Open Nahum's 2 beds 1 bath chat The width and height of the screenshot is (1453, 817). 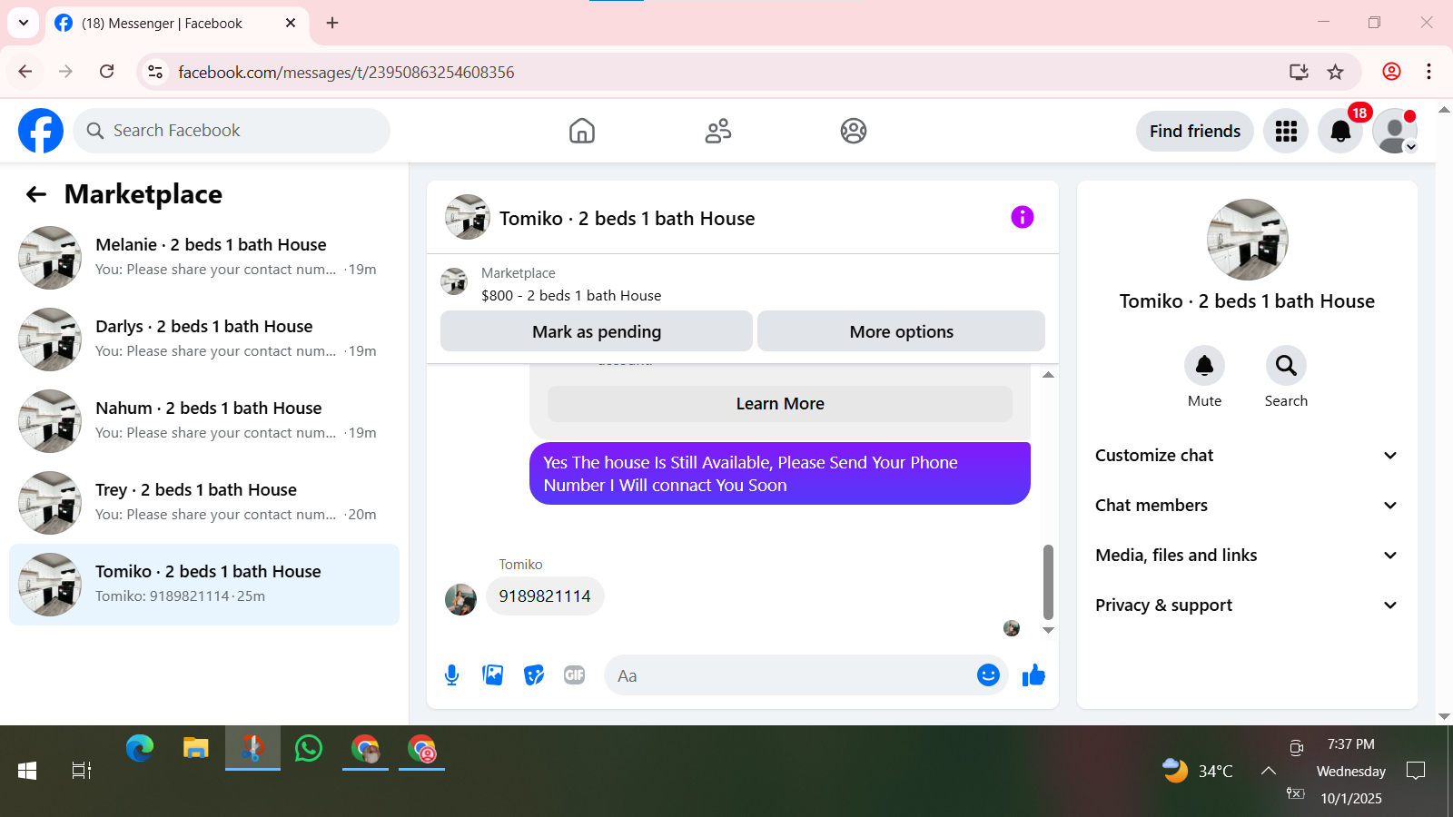coord(204,421)
